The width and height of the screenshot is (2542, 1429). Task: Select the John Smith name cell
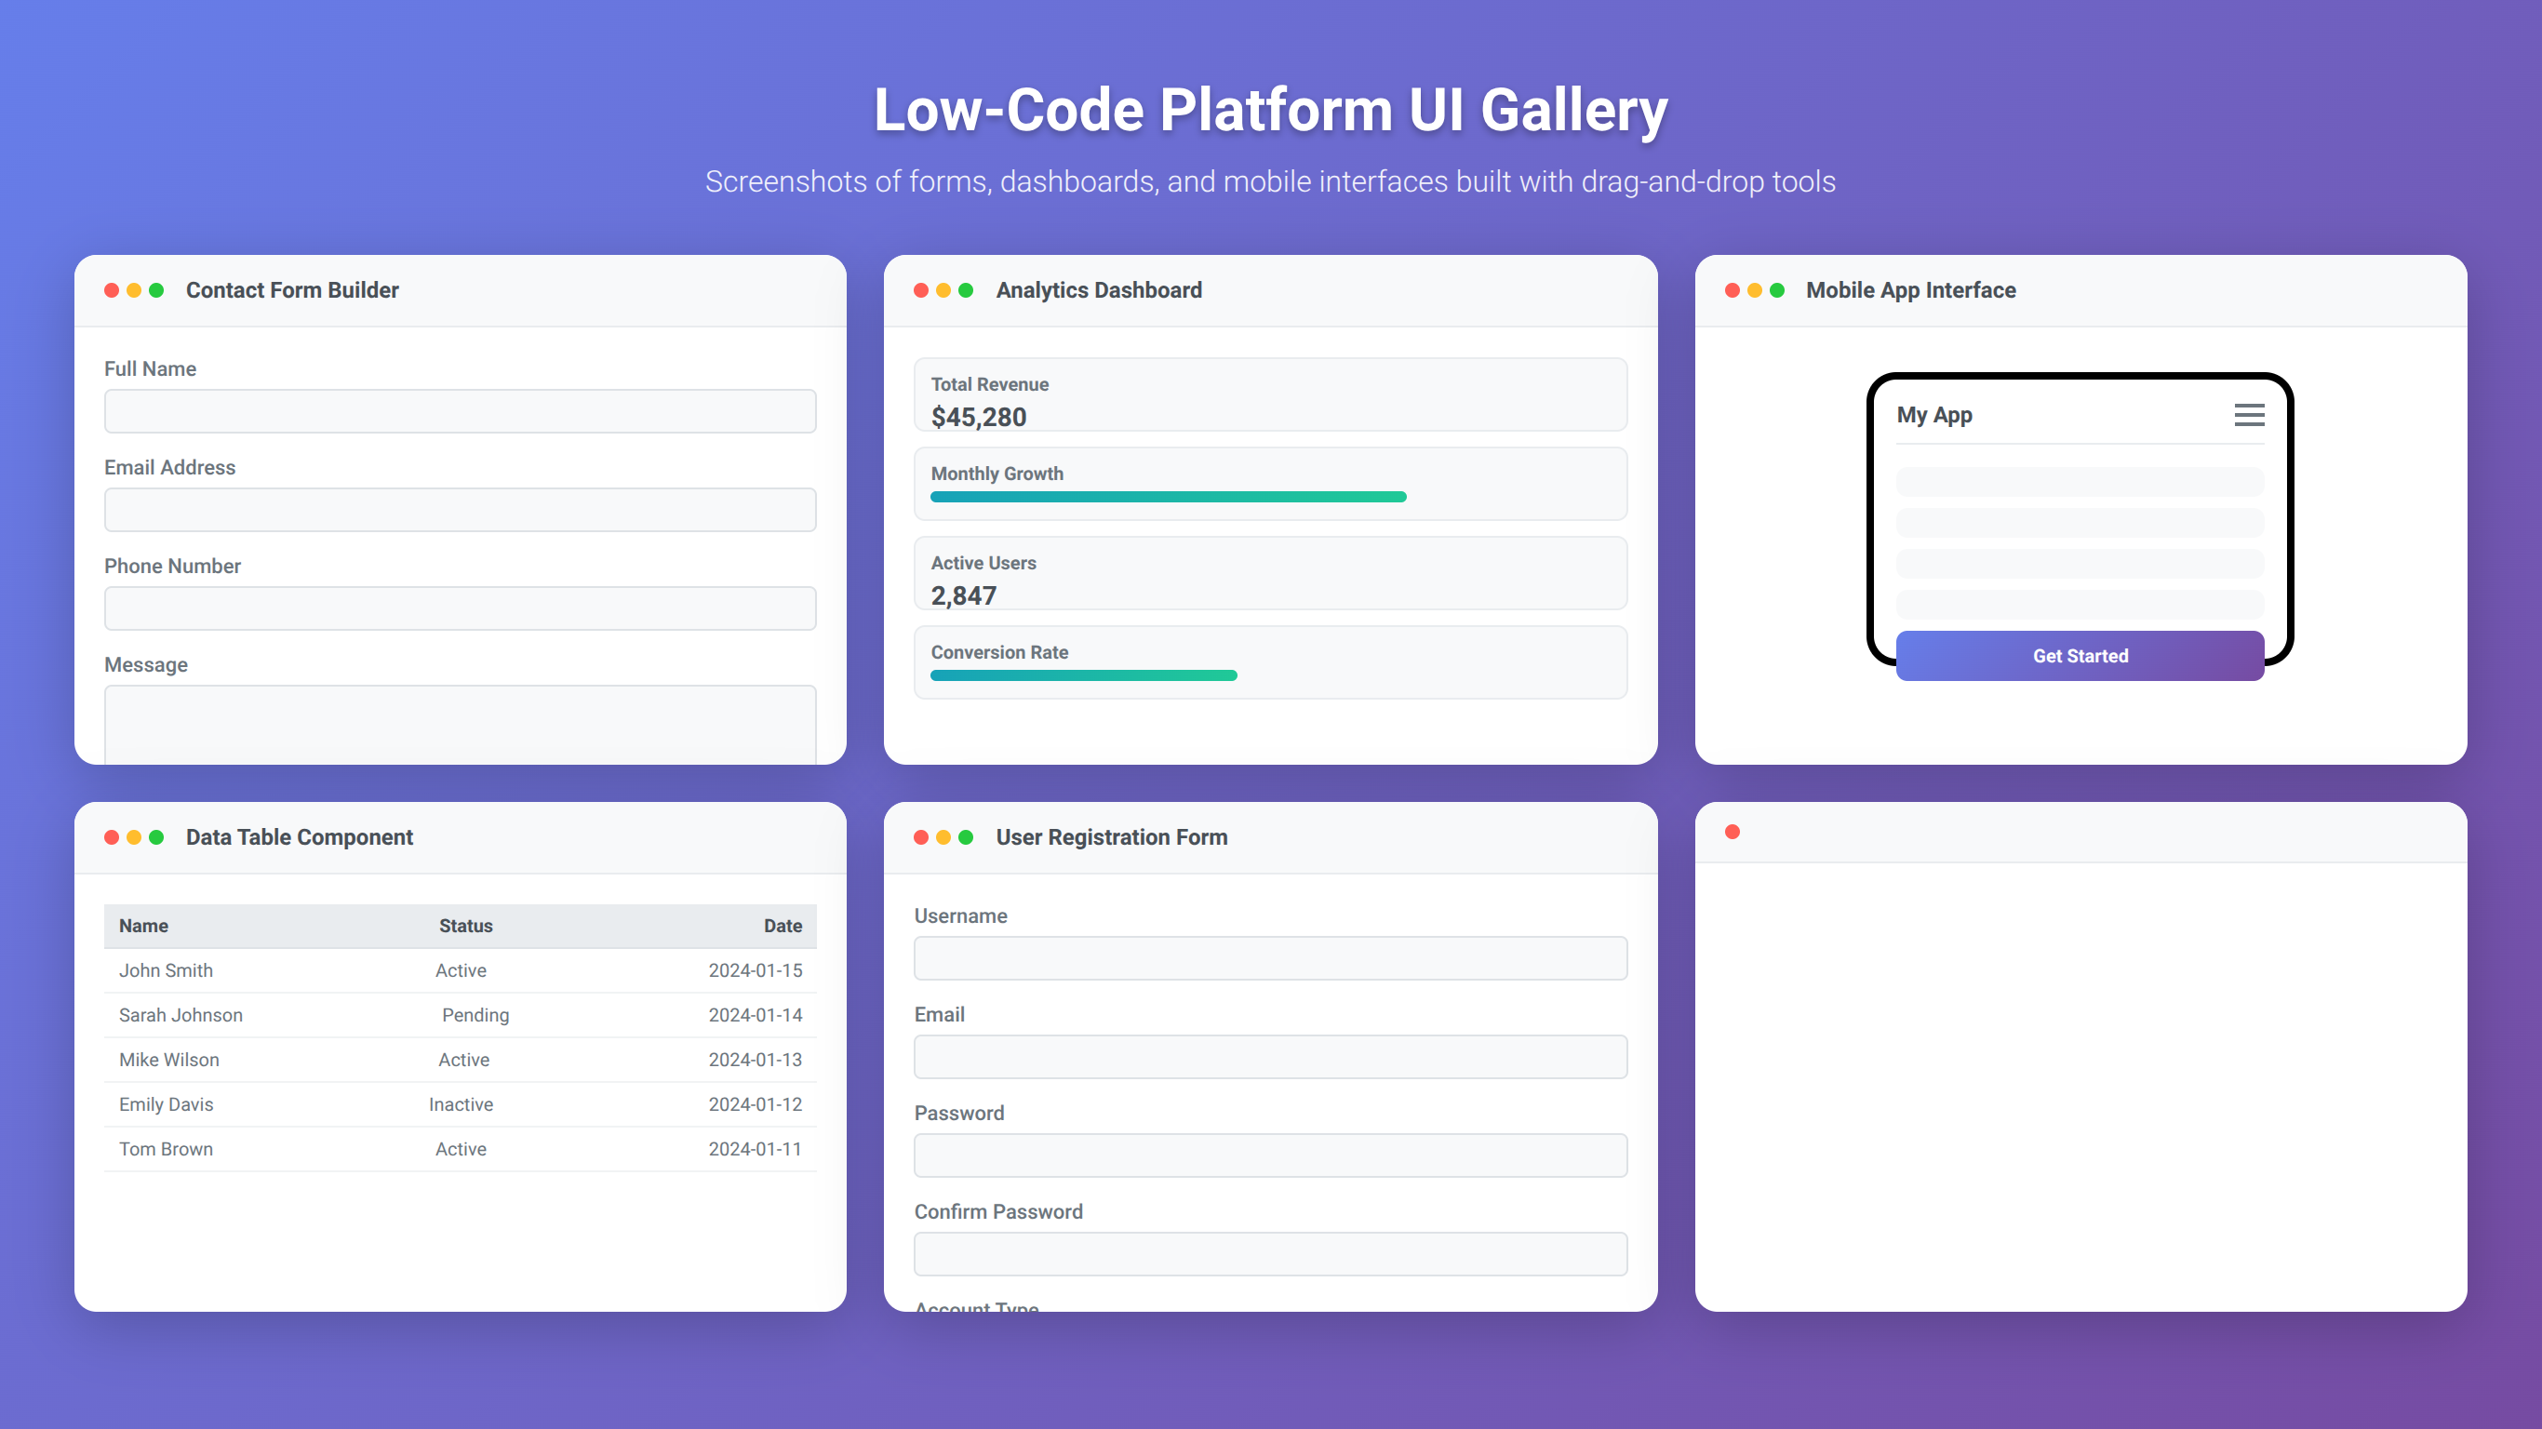click(x=166, y=970)
